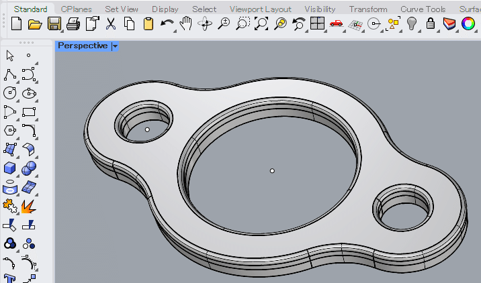Click the Undo arrow icon
This screenshot has height=283, width=481.
click(x=167, y=24)
